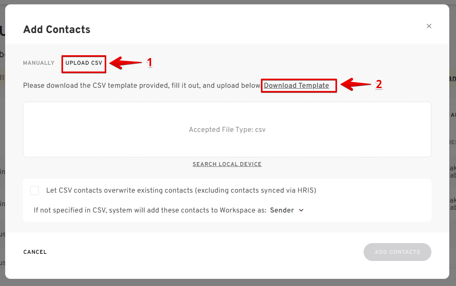Screen dimensions: 456x286
Task: Click the "Please download the CSV template" text
Action: pyautogui.click(x=142, y=86)
